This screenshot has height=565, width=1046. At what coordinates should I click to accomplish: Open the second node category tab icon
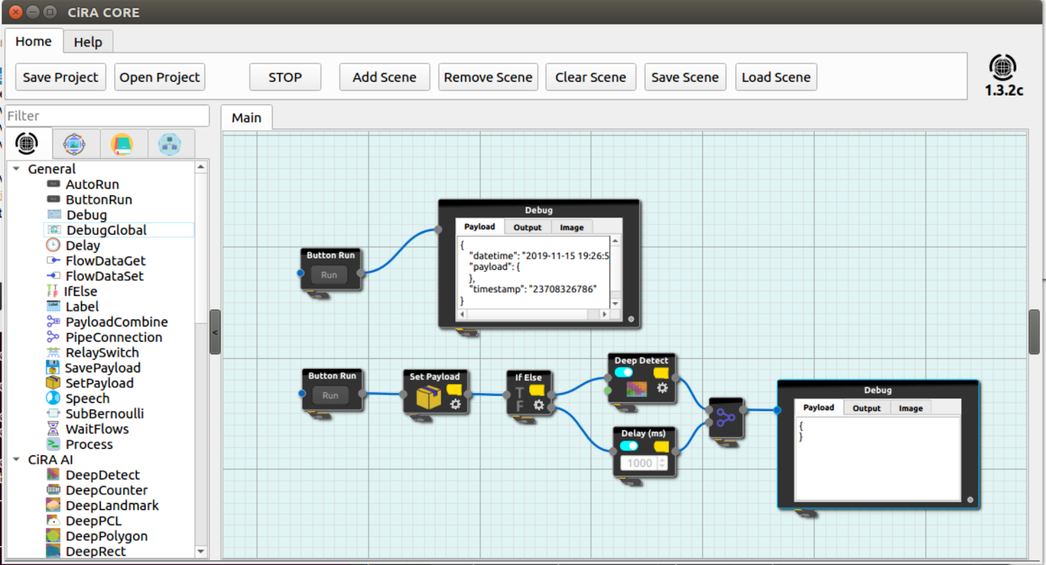75,144
